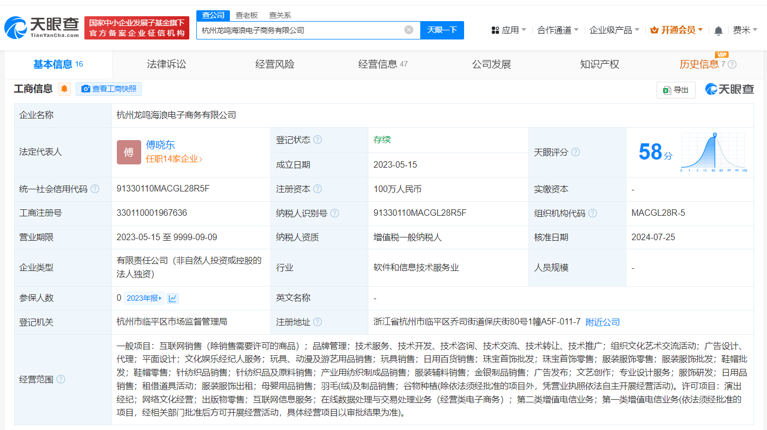Click the 傅 legal representative avatar

[129, 152]
